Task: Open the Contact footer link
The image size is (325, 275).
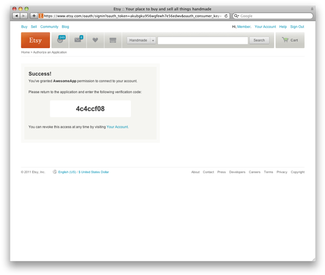Action: [x=208, y=172]
